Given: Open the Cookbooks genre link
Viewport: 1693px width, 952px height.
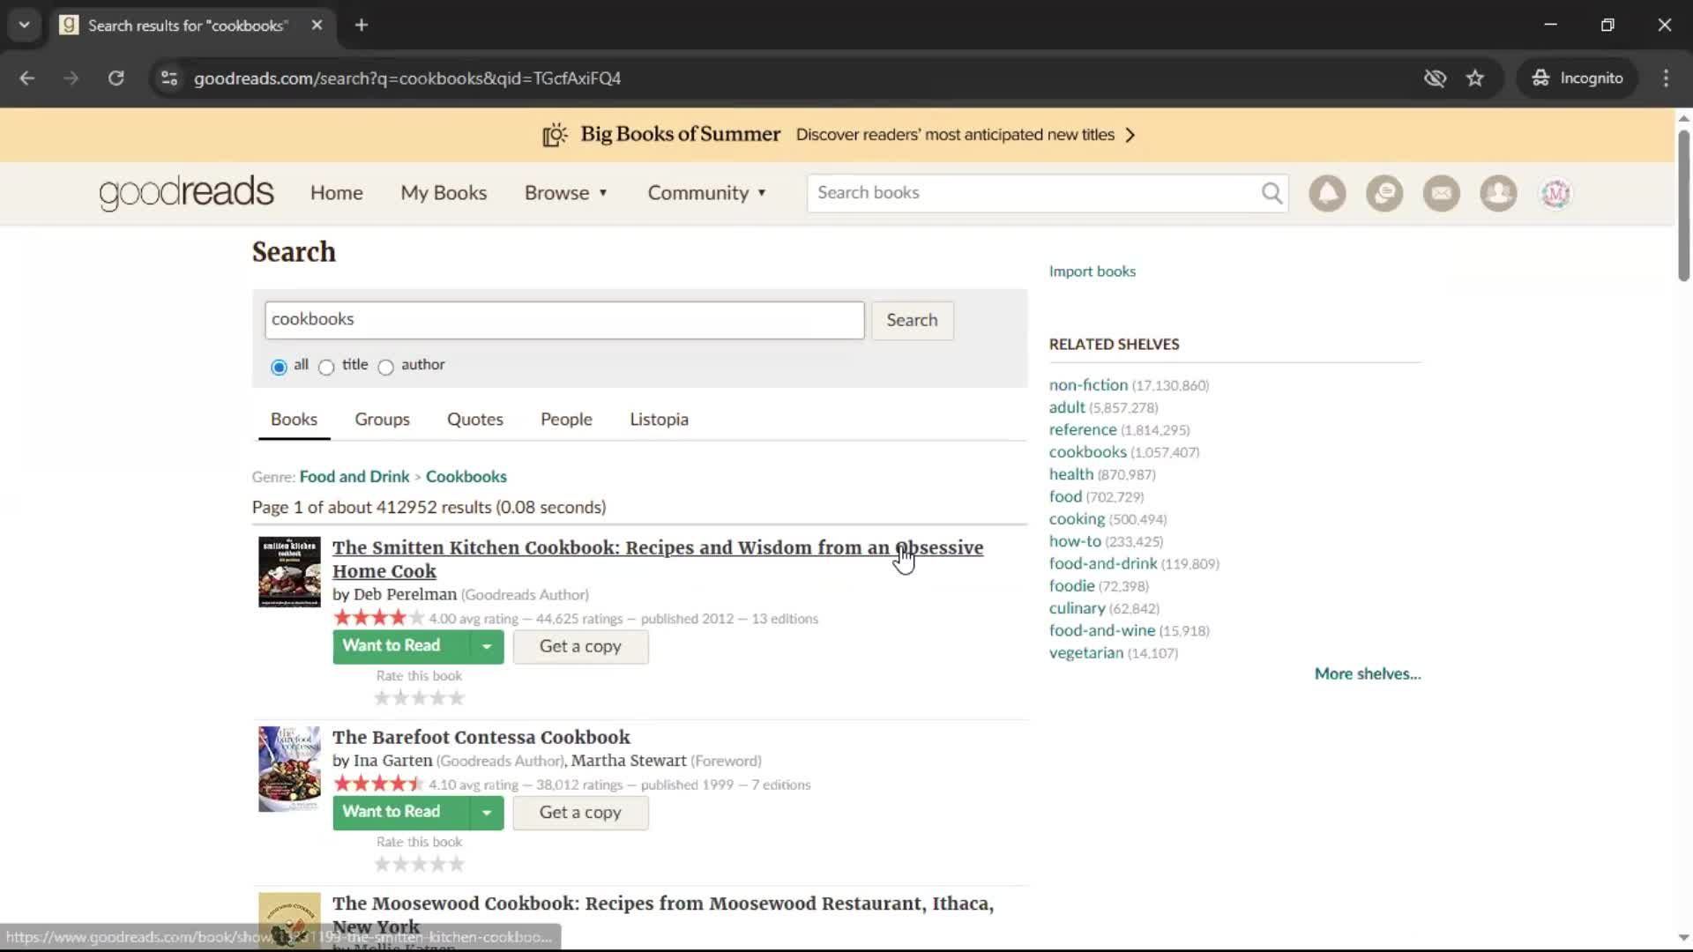Looking at the screenshot, I should [x=466, y=477].
